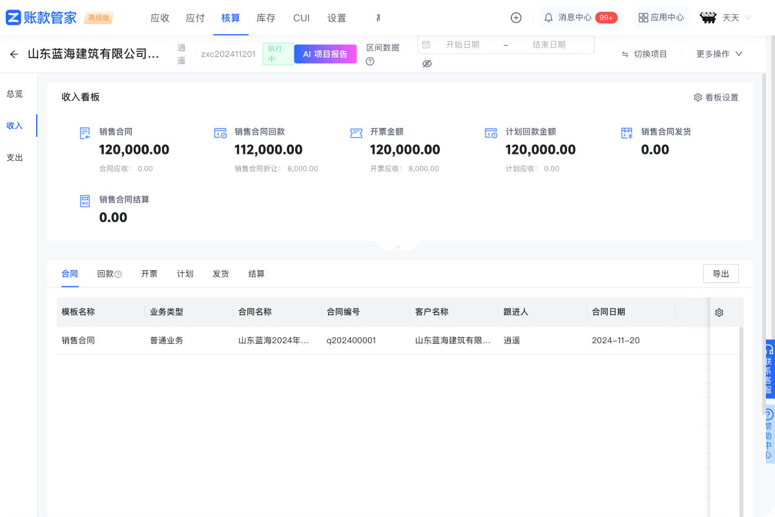Expand the 更多操作 dropdown
The image size is (775, 517).
pyautogui.click(x=719, y=54)
